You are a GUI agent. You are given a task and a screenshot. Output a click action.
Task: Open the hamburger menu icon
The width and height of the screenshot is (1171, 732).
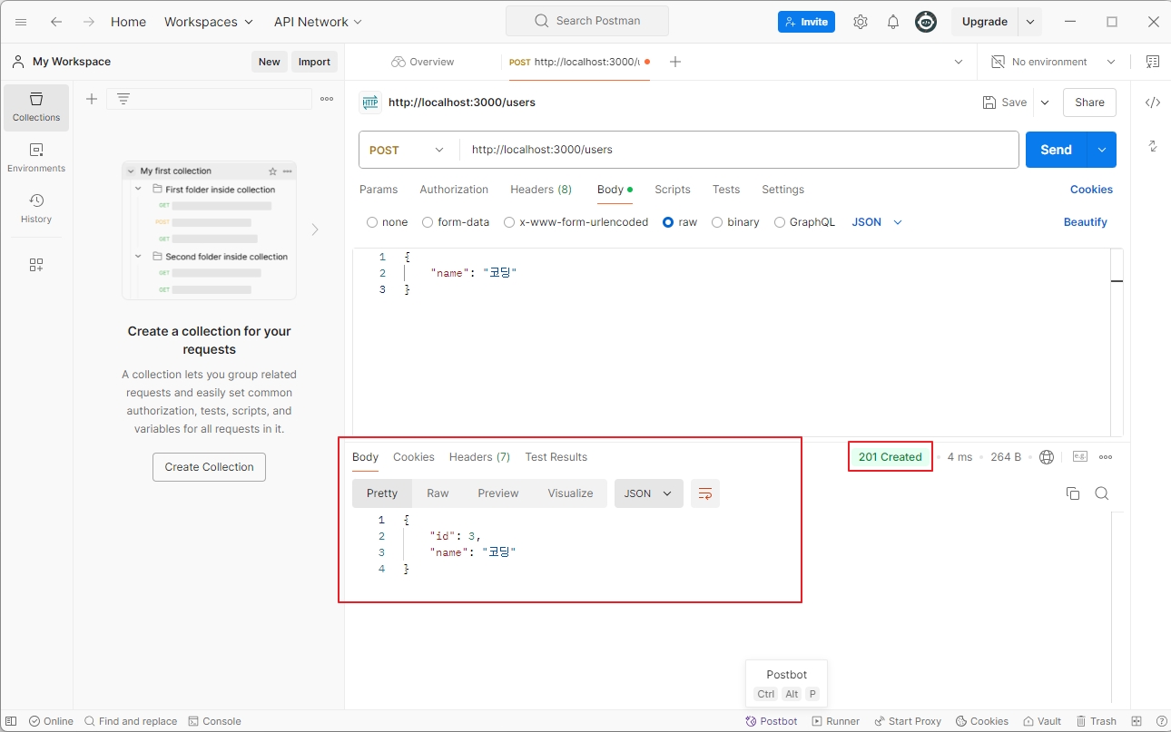pos(22,22)
